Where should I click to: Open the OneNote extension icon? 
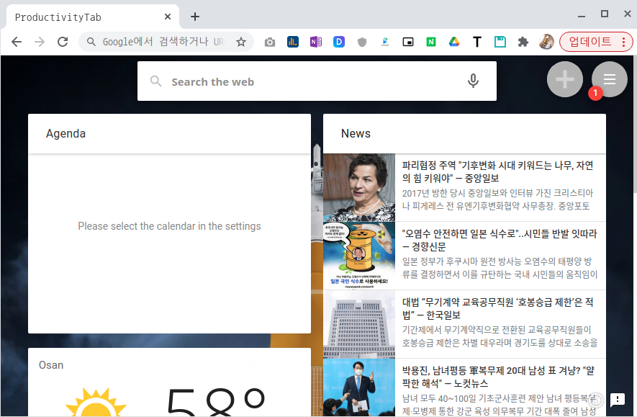[x=316, y=42]
